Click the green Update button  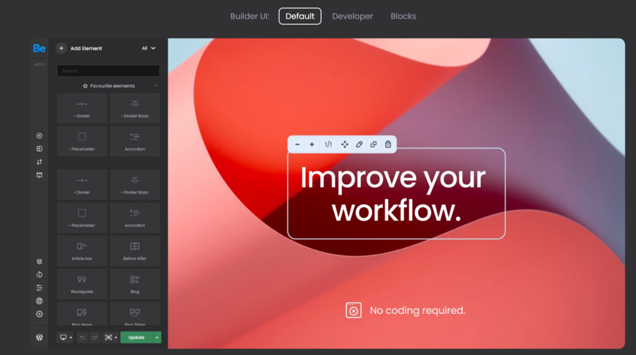click(x=136, y=338)
